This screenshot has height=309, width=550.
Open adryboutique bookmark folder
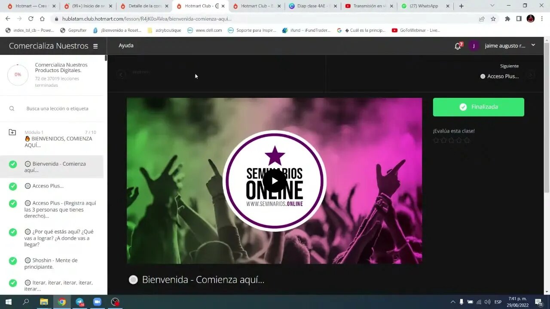click(164, 30)
